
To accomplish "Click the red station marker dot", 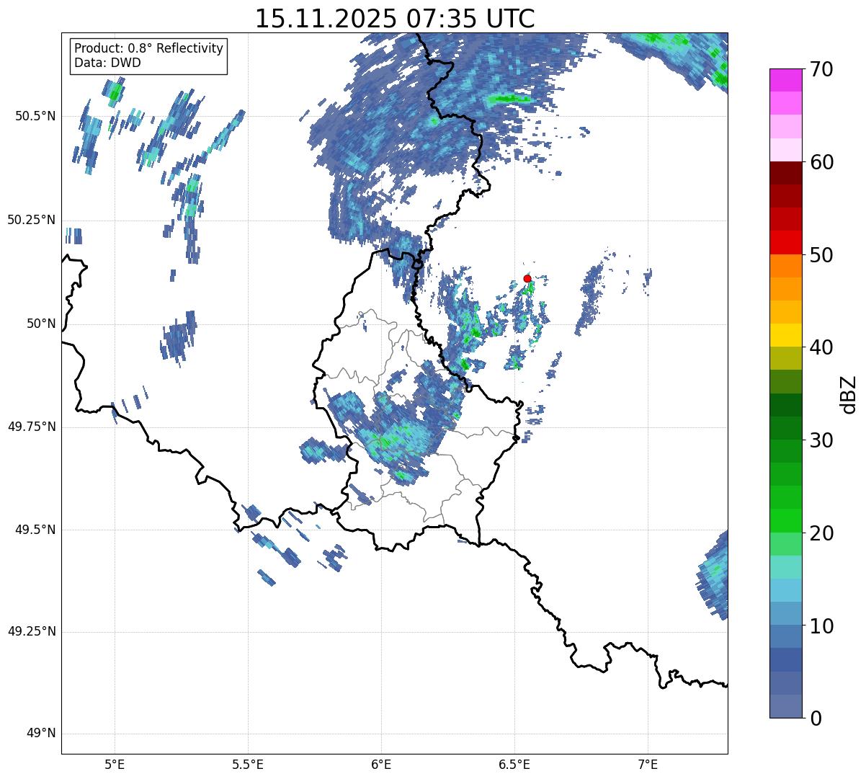I will (x=527, y=278).
